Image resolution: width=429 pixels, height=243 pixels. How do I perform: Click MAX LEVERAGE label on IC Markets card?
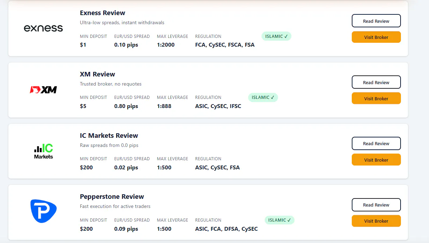tap(172, 159)
